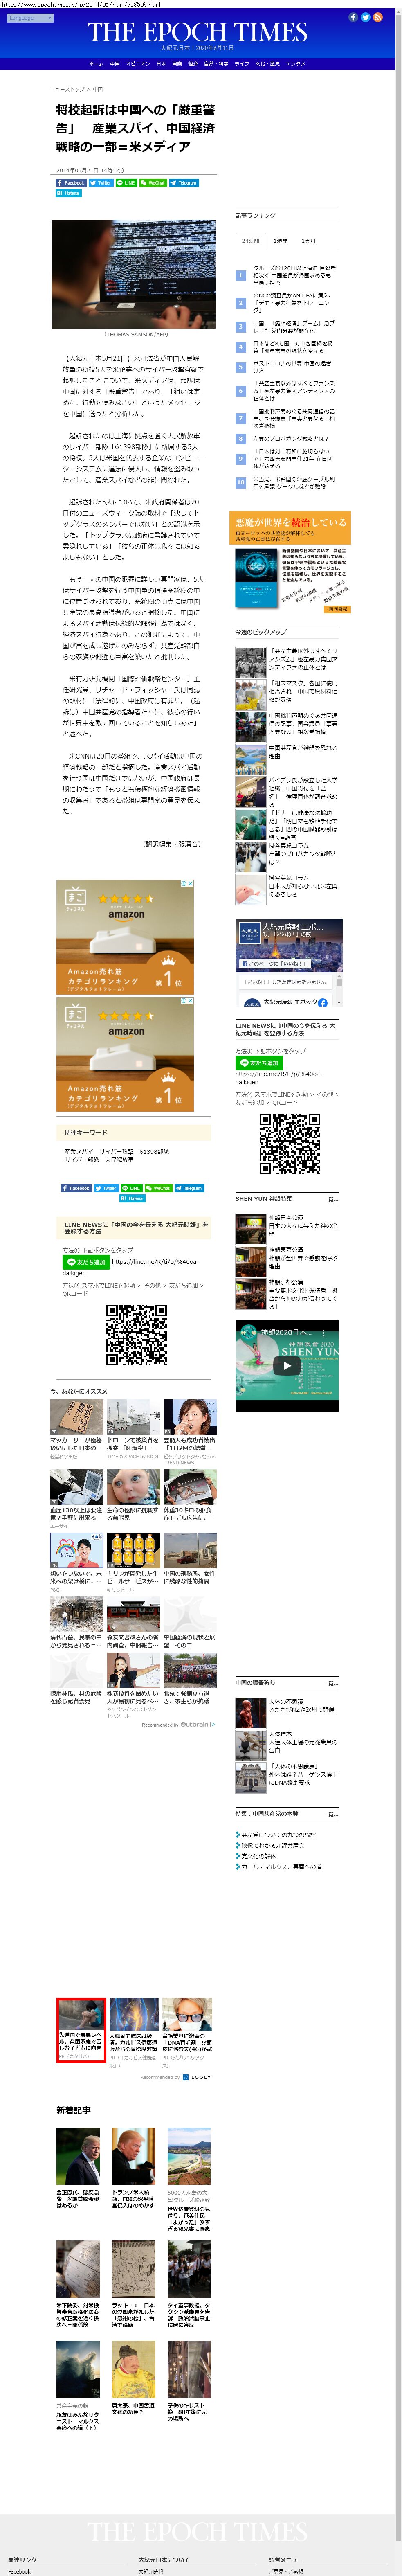Click Hatena share button under article date
The width and height of the screenshot is (402, 2576).
[68, 193]
